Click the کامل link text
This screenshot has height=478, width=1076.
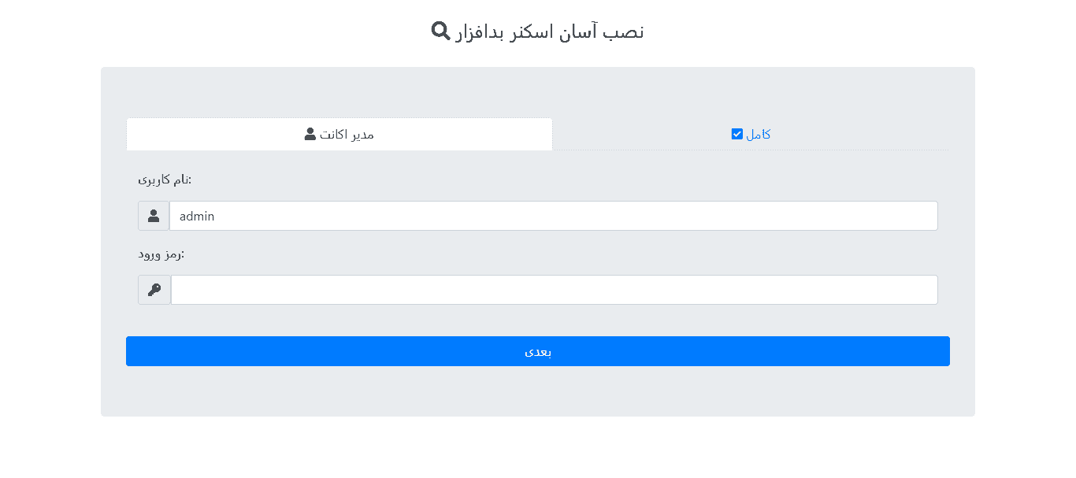pyautogui.click(x=759, y=134)
